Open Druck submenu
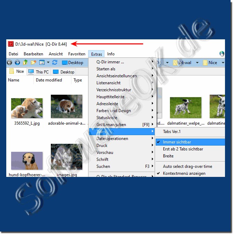 point(122,146)
